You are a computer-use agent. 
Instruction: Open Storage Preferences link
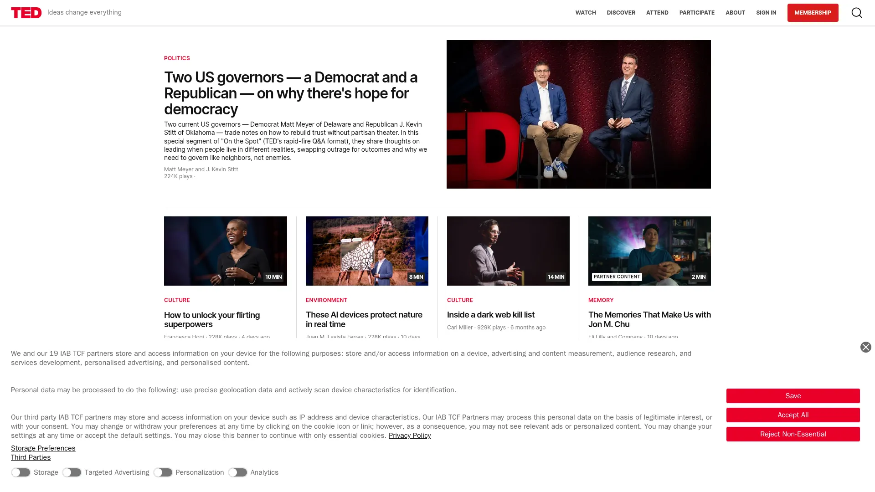[x=43, y=448]
